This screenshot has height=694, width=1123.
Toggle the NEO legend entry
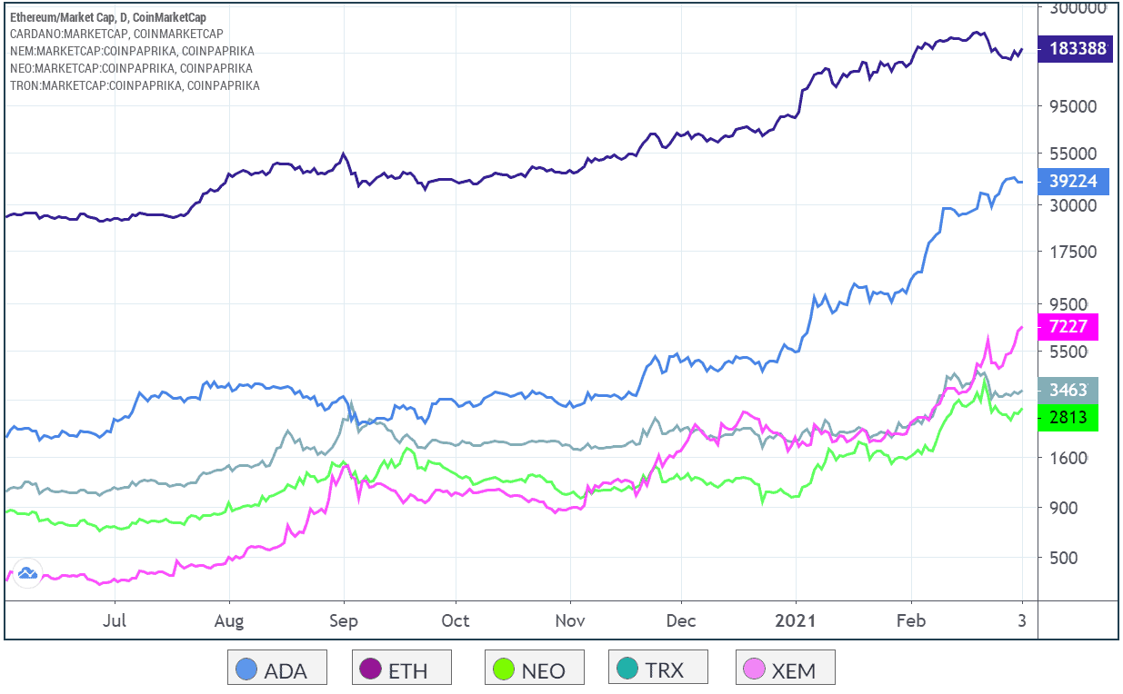534,669
